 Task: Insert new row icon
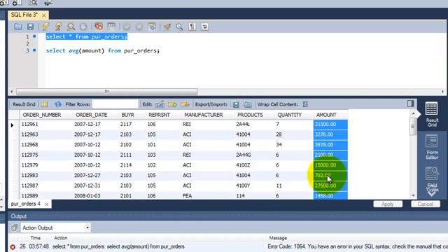tap(172, 104)
